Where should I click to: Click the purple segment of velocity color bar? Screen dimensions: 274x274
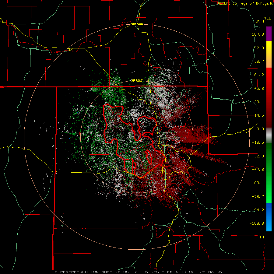pyautogui.click(x=269, y=34)
